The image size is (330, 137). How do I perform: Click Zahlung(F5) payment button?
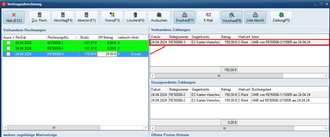coord(281,17)
